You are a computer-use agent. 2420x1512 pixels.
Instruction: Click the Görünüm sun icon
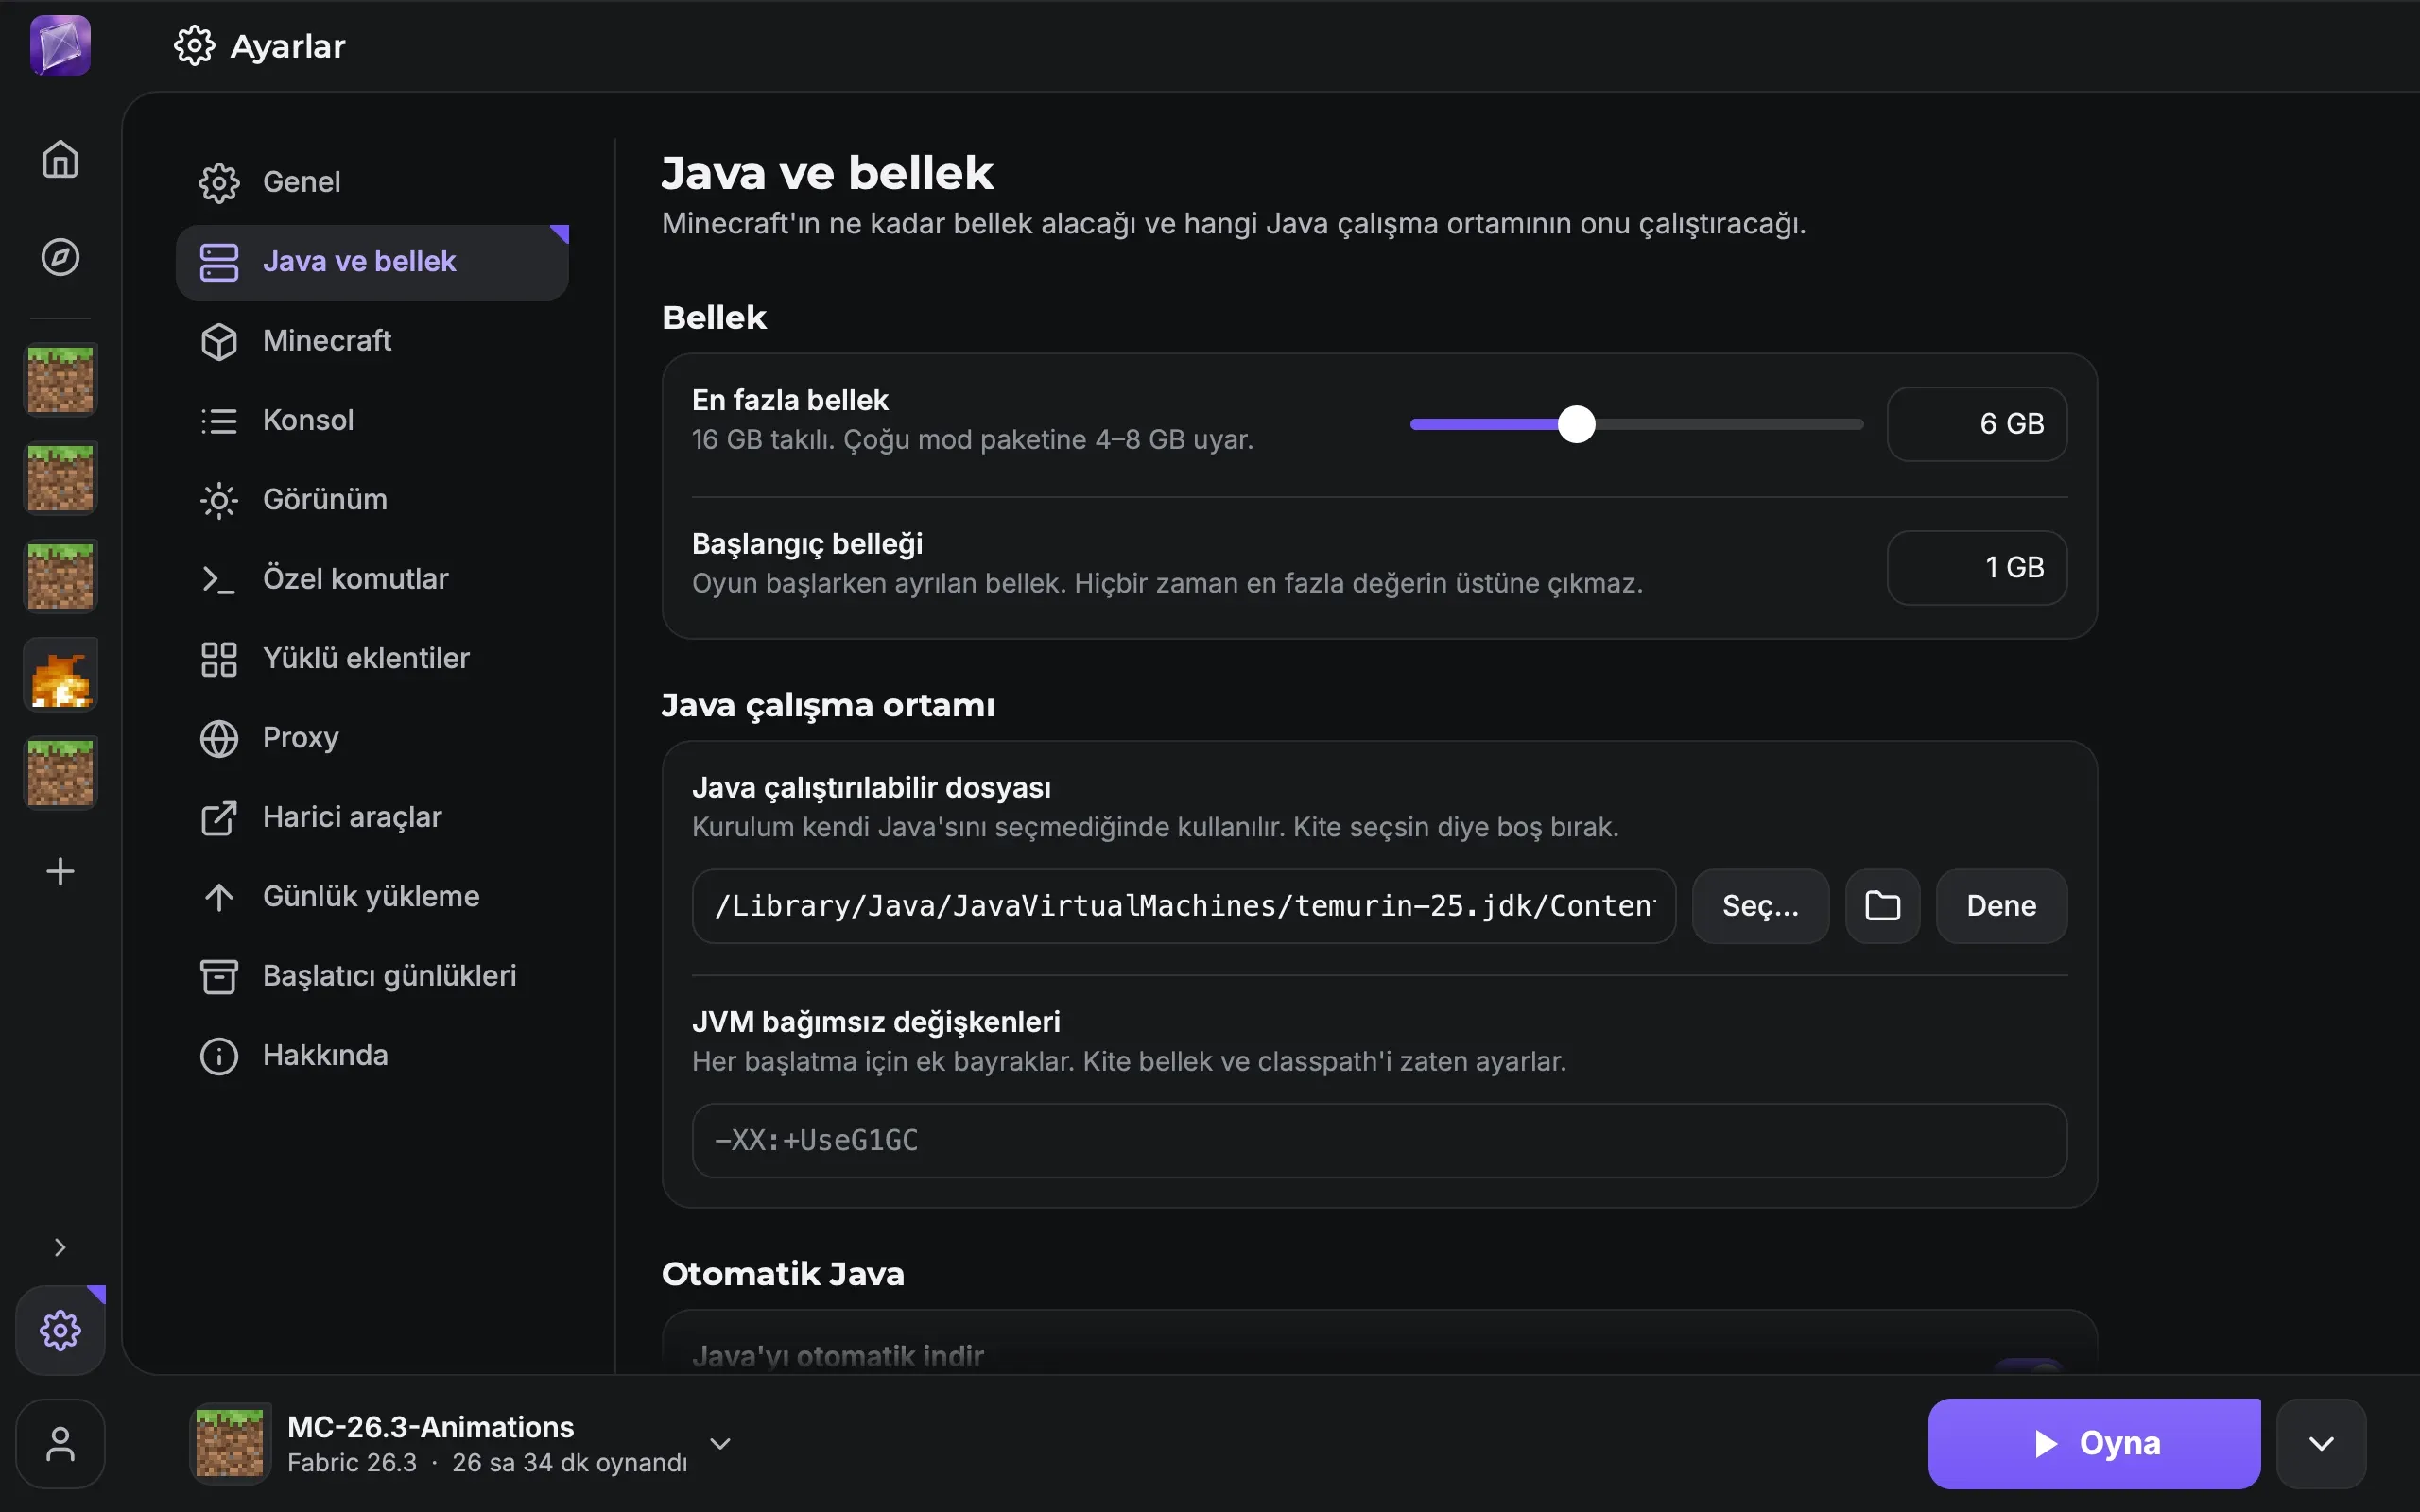(x=219, y=500)
